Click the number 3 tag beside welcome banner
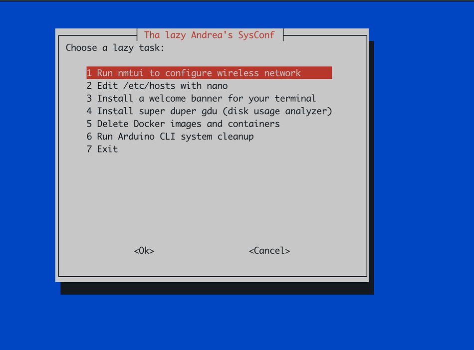Viewport: 474px width, 350px height. pyautogui.click(x=89, y=99)
